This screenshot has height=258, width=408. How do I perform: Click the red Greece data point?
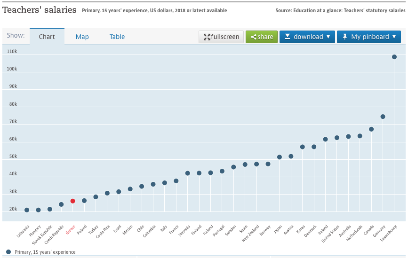pyautogui.click(x=72, y=201)
